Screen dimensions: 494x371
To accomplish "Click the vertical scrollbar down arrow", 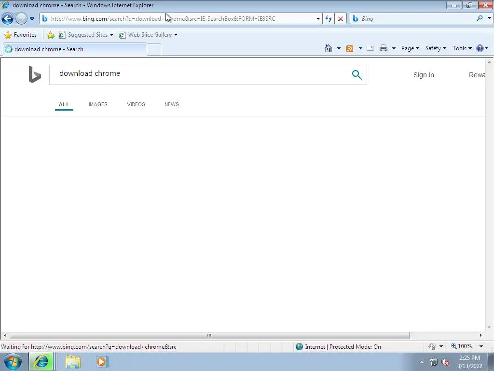I will tap(489, 328).
